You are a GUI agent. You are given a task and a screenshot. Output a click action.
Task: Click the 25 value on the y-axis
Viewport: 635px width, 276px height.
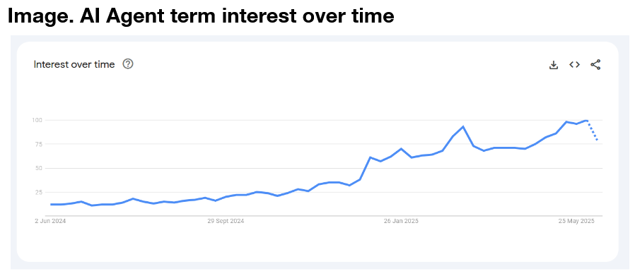[39, 192]
